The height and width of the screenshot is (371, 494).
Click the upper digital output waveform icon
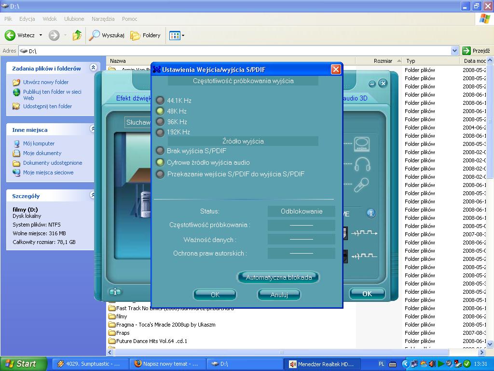[x=365, y=233]
